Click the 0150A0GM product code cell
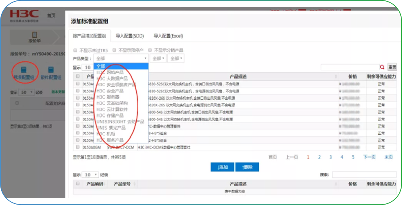Image resolution: width=402 pixels, height=205 pixels. [92, 147]
